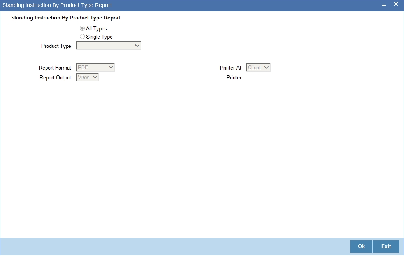Close the report window
404x256 pixels.
396,4
